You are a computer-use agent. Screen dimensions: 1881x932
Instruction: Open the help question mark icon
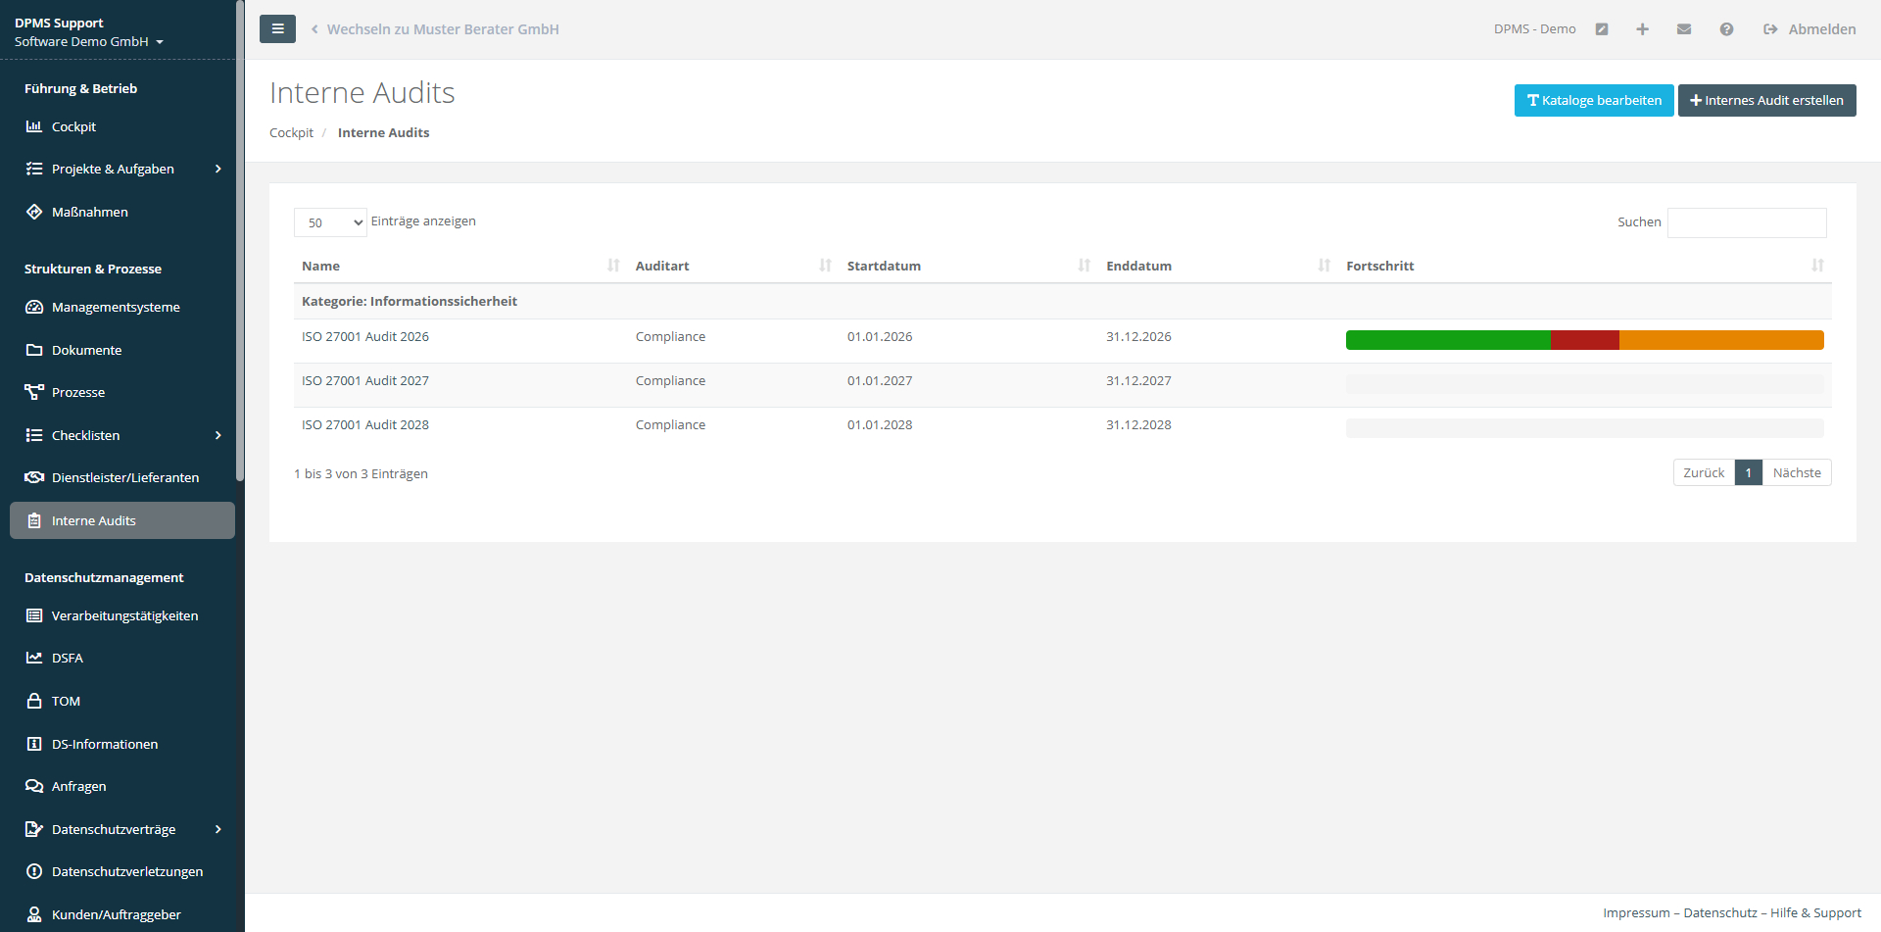[x=1726, y=29]
